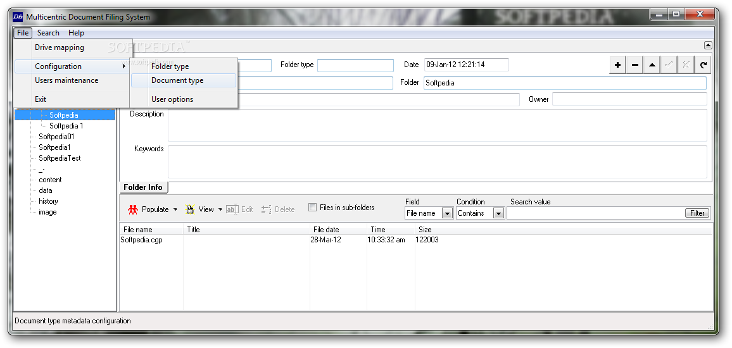
Task: Open the File menu
Action: (23, 33)
